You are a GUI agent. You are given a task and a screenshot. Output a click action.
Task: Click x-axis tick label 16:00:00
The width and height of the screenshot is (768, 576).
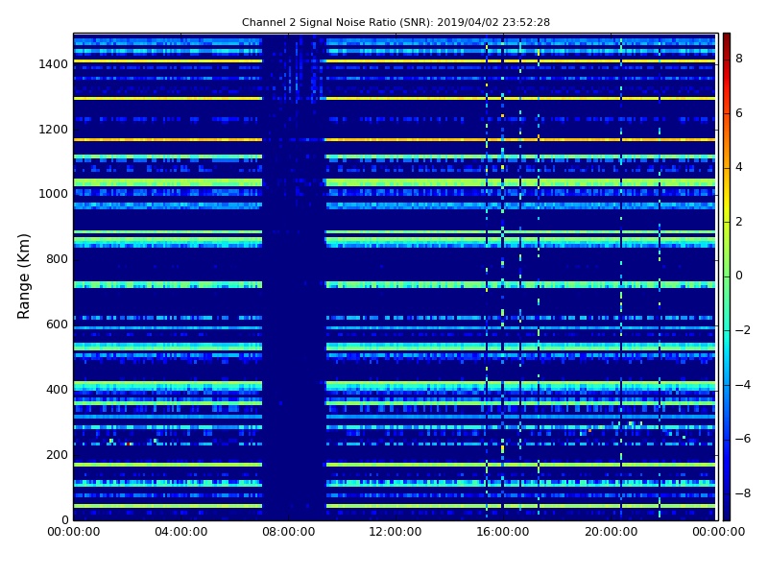coord(503,532)
